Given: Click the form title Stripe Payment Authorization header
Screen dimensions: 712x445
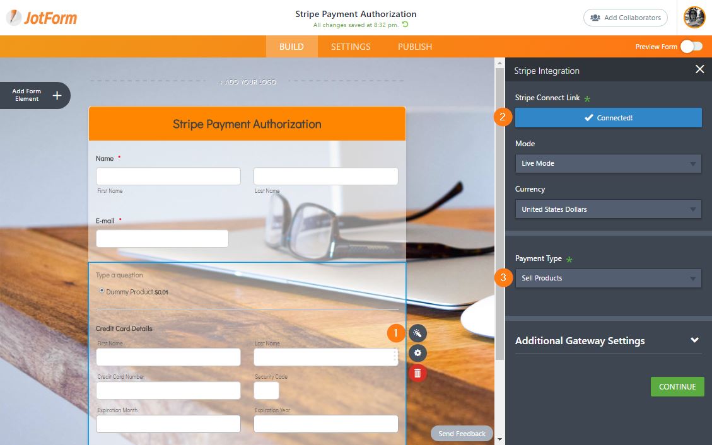Looking at the screenshot, I should click(x=247, y=124).
